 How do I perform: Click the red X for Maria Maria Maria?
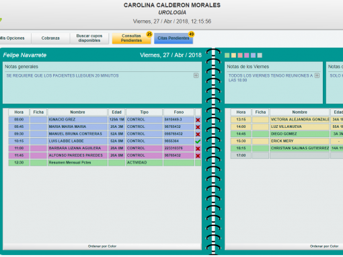198,127
